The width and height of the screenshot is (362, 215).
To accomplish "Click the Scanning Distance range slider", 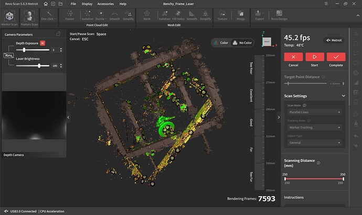I will click(x=314, y=178).
